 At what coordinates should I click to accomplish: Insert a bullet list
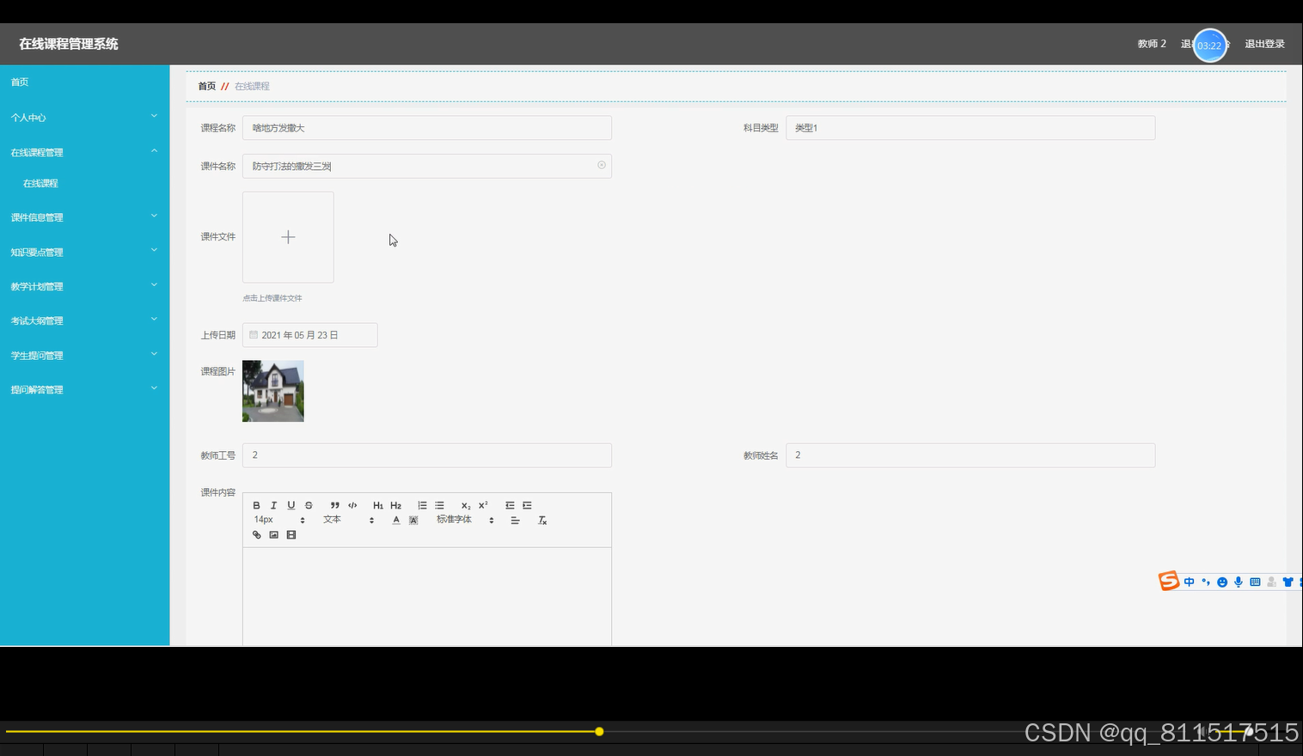(439, 505)
